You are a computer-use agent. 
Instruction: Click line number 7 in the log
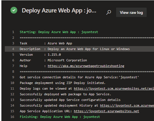(x=13, y=66)
